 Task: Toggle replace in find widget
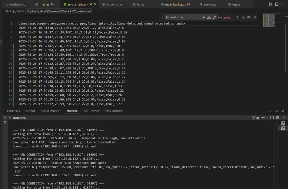point(162,17)
